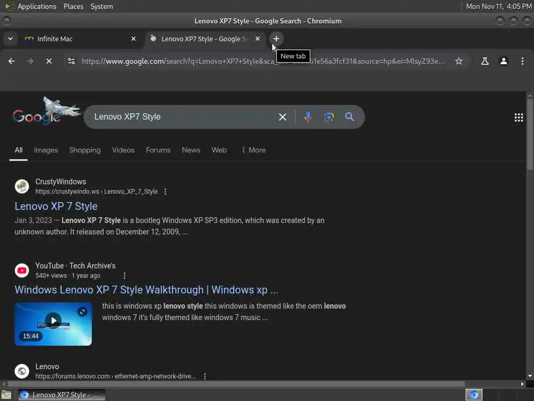
Task: Open Lenovo XP 7 Style result link
Action: 56,206
